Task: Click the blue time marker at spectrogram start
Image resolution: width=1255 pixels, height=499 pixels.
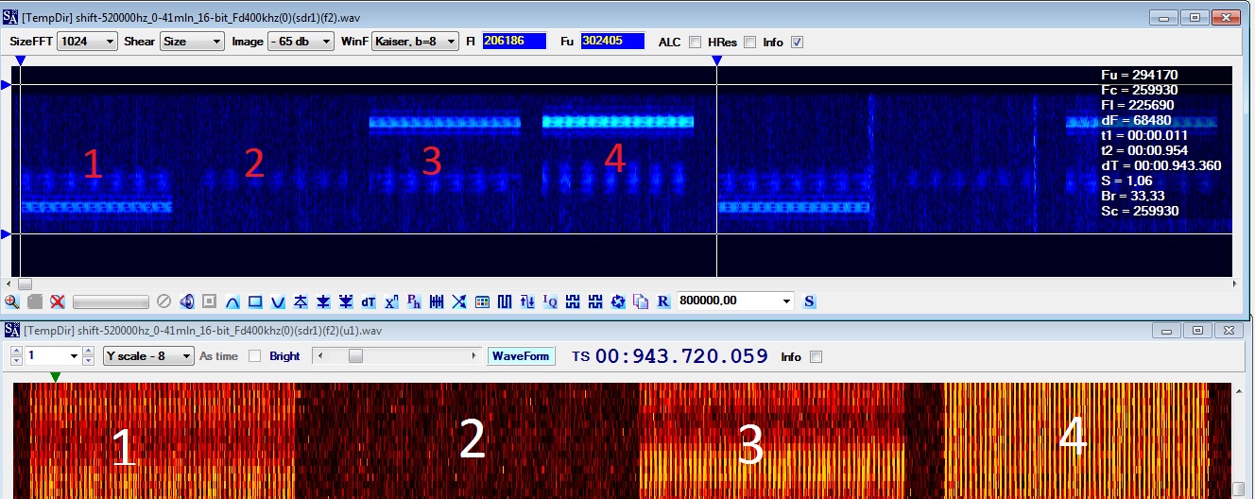Action: point(21,60)
